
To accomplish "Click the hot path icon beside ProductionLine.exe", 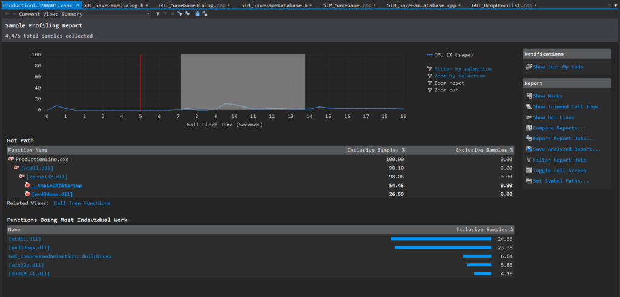I will (x=11, y=159).
